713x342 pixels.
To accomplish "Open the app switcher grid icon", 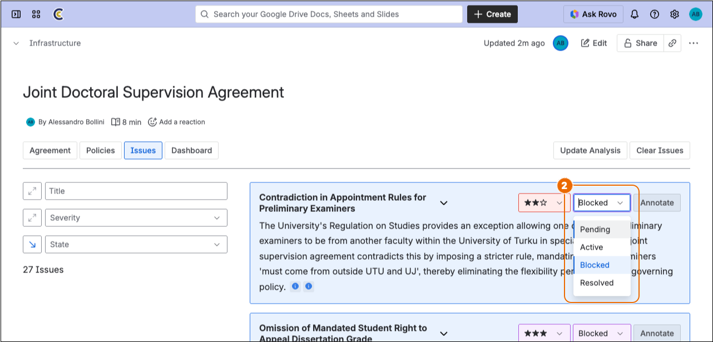I will point(36,14).
